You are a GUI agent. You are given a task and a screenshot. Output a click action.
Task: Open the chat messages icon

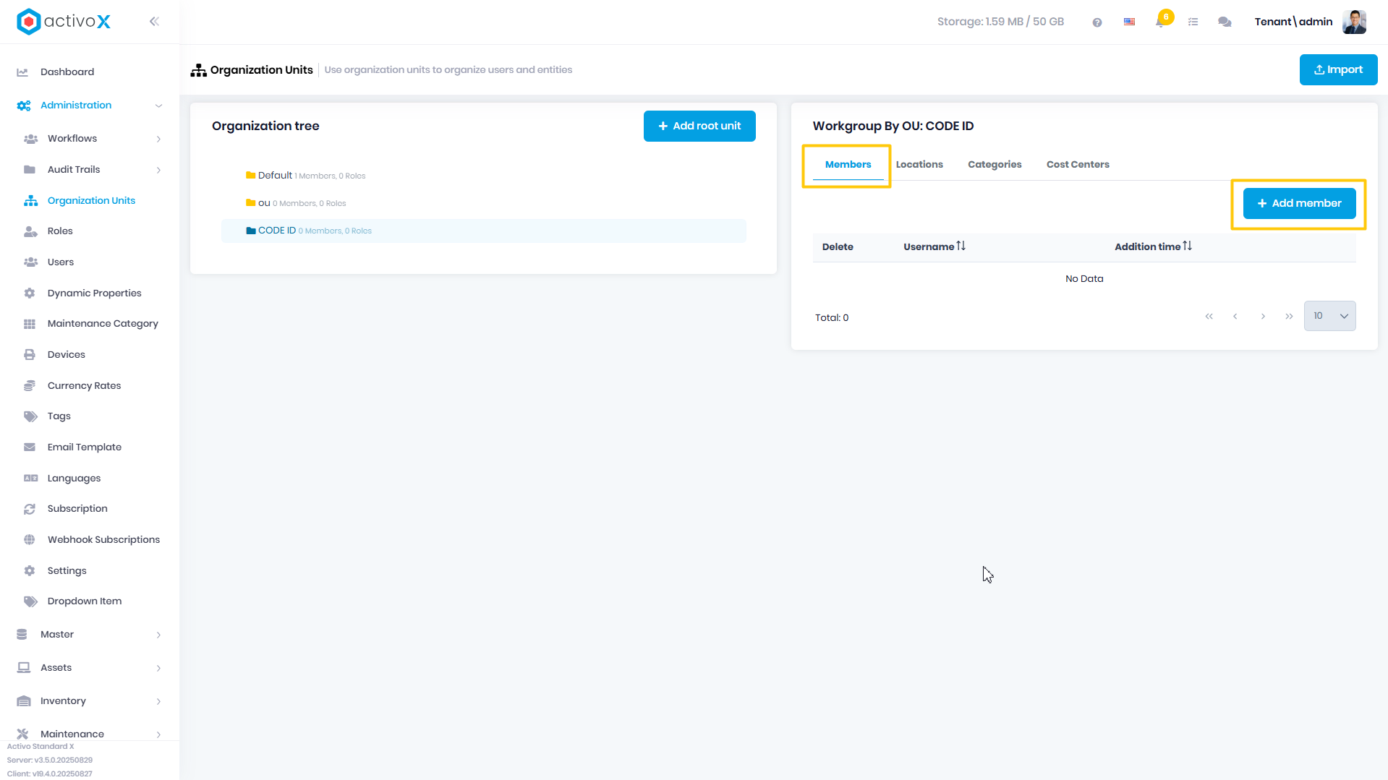(x=1225, y=22)
